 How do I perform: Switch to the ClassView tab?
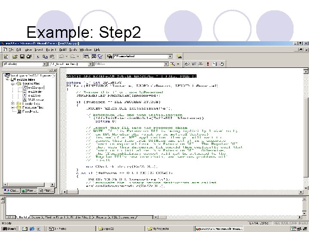coord(12,191)
